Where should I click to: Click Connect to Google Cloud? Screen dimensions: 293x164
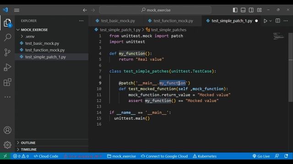coord(164,156)
